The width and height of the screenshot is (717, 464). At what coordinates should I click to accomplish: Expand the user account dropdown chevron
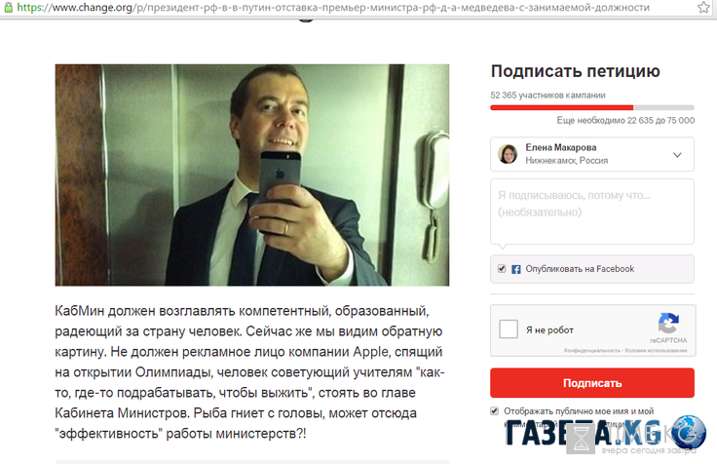pyautogui.click(x=677, y=155)
